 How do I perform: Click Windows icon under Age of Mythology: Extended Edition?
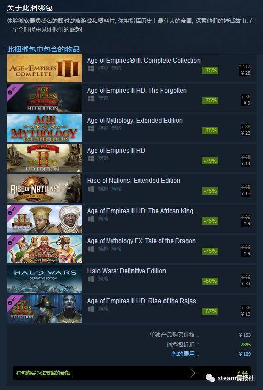coord(91,128)
